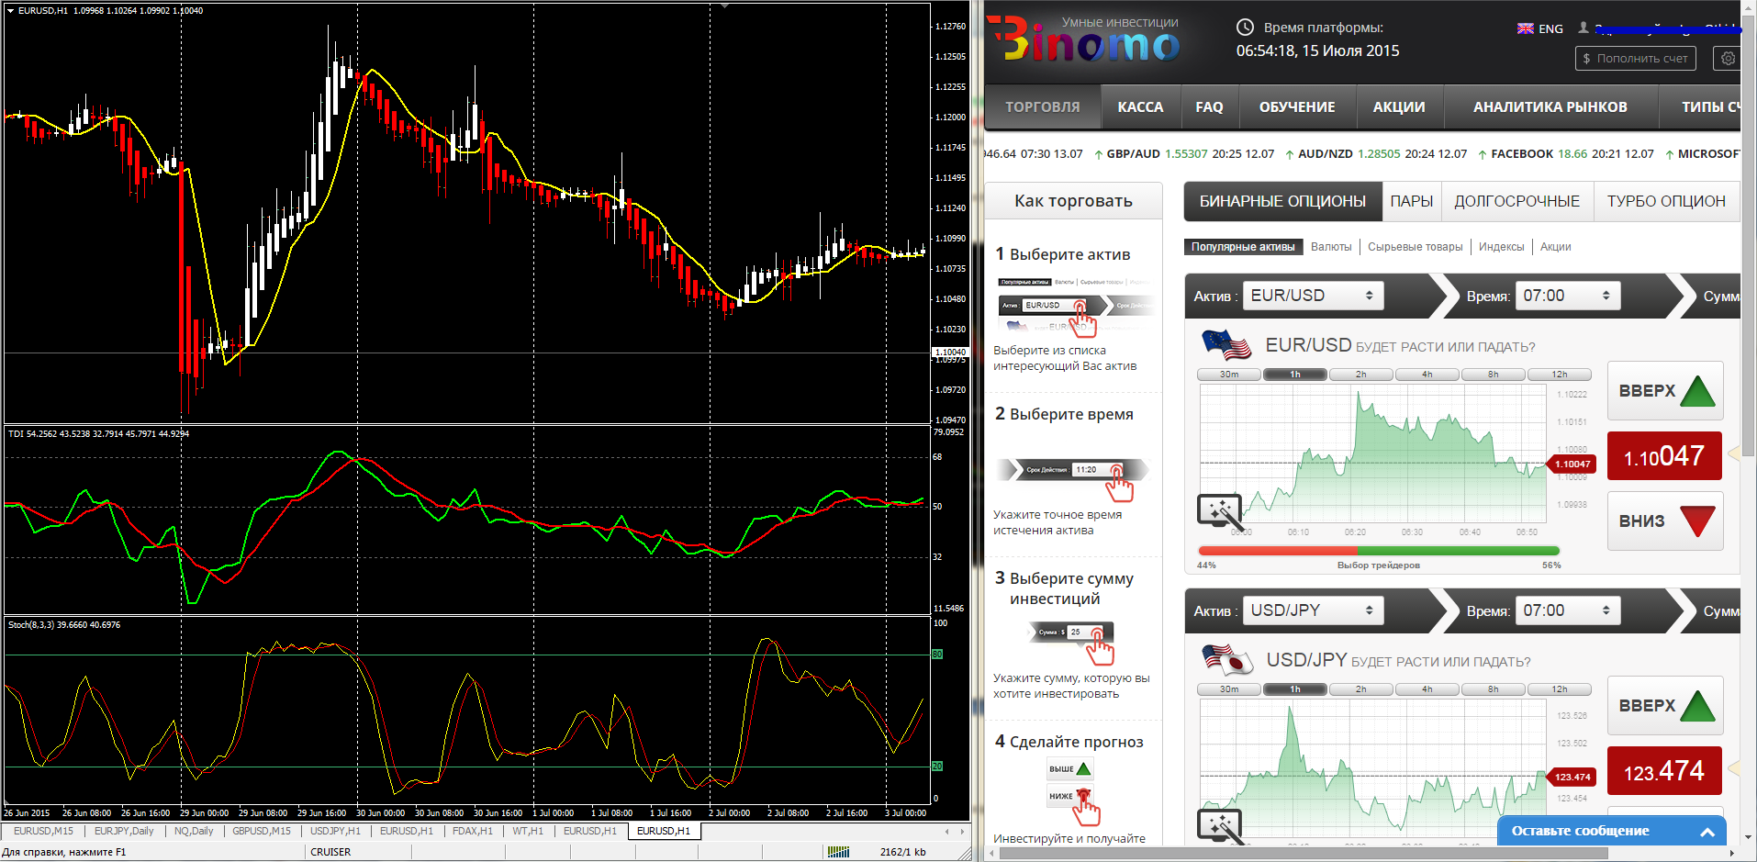The width and height of the screenshot is (1757, 862).
Task: Click the user profile silhouette icon
Action: pos(1584,28)
